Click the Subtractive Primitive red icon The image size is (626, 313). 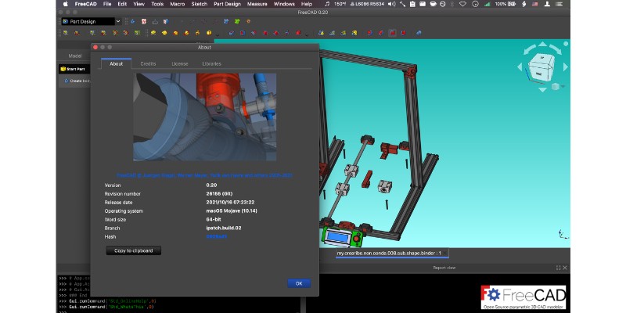point(298,33)
